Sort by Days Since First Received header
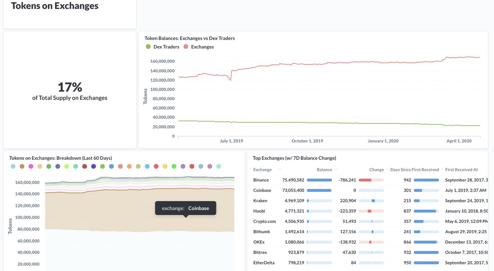This screenshot has width=494, height=271. tap(414, 170)
